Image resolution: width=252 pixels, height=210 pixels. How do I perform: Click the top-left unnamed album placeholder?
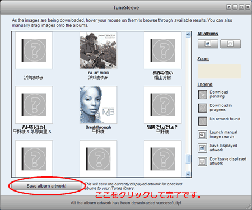click(34, 50)
